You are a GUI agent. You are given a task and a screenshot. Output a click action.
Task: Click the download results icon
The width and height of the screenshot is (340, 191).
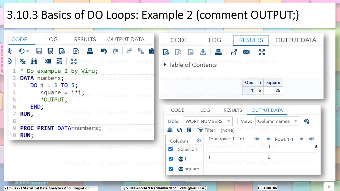(203, 52)
